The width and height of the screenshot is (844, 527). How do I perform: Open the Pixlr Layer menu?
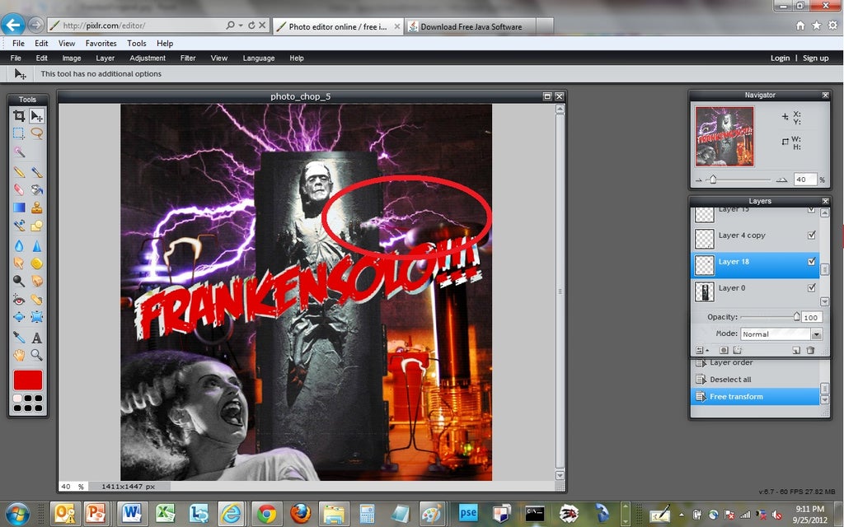[x=105, y=58]
